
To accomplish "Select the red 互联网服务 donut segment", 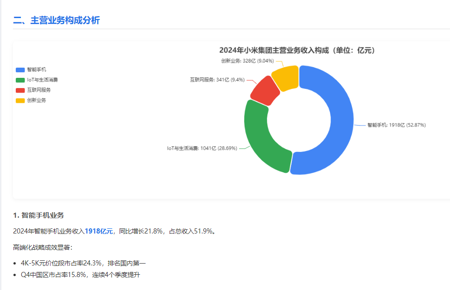I will 265,91.
